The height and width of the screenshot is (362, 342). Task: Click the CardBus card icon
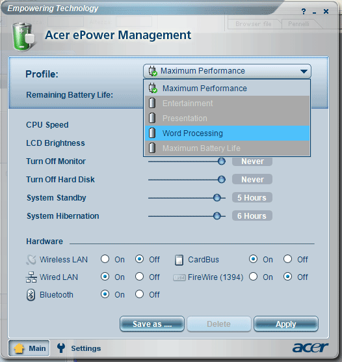point(179,260)
